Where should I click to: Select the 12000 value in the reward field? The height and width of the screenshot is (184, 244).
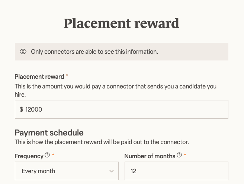[x=33, y=109]
